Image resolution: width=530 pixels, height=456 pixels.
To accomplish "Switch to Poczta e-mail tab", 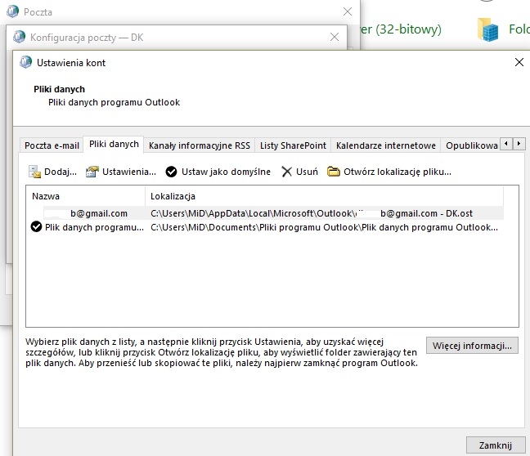I will (x=52, y=145).
